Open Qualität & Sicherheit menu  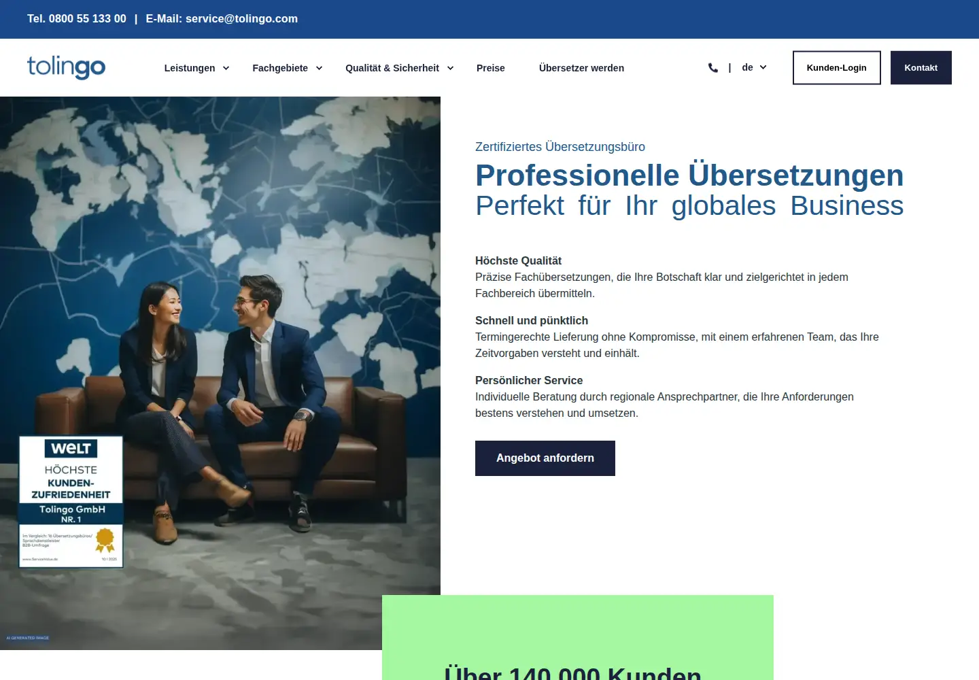[x=392, y=68]
